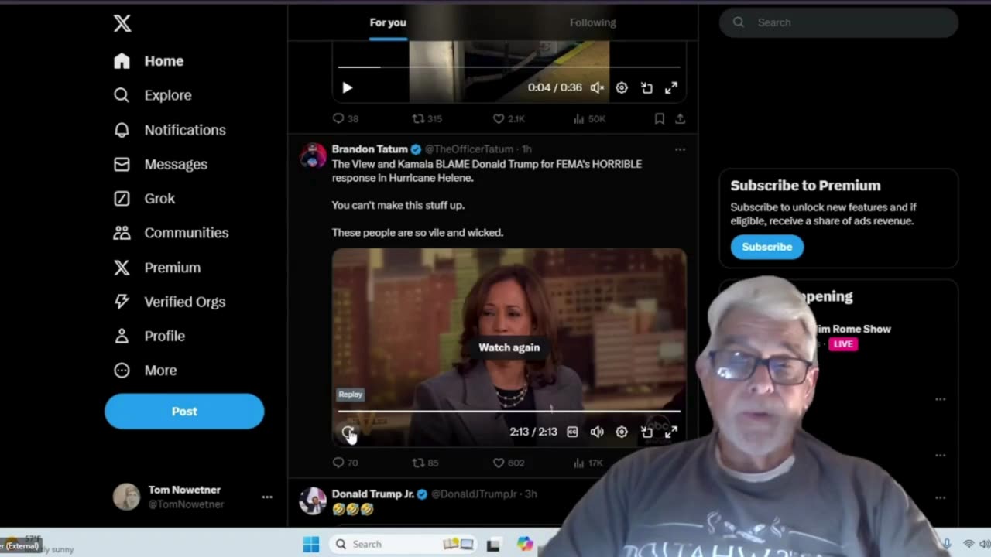The image size is (991, 557).
Task: View analytics for Tatum's 17K views post
Action: 588,463
